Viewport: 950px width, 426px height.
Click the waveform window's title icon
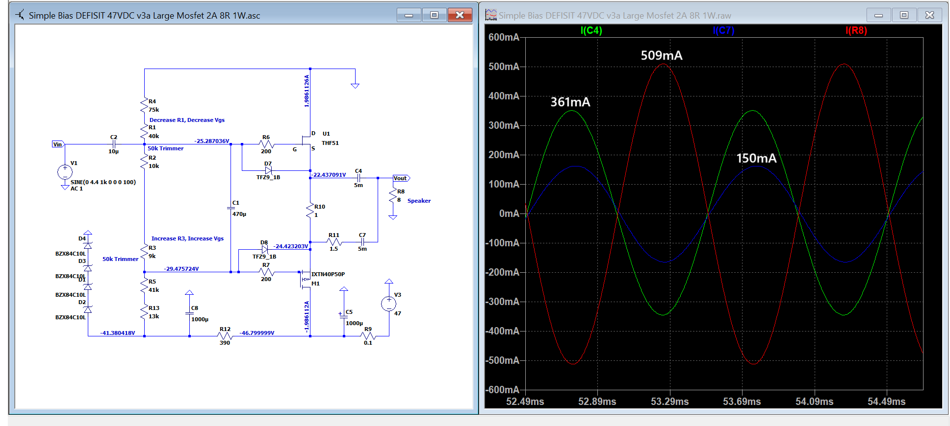coord(490,15)
